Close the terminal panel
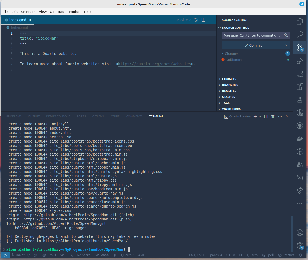The image size is (308, 260). (287, 117)
